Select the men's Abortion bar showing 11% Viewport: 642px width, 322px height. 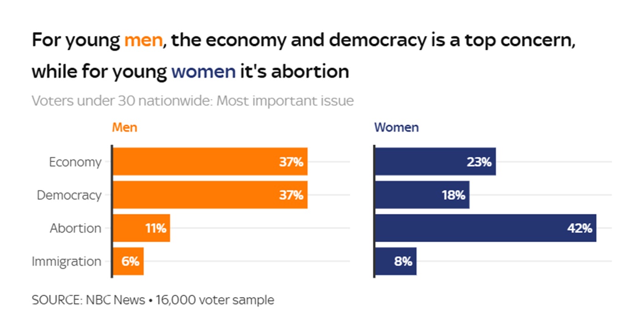(x=141, y=228)
